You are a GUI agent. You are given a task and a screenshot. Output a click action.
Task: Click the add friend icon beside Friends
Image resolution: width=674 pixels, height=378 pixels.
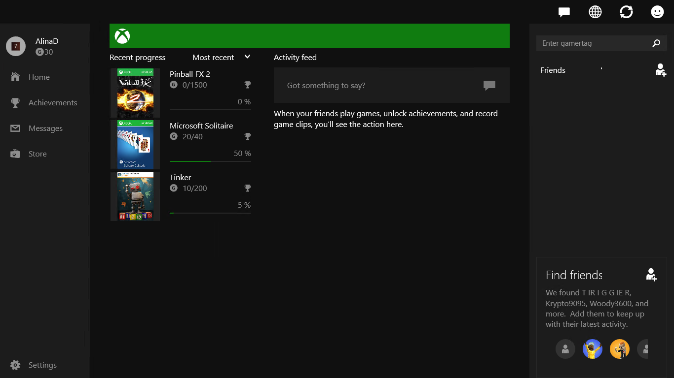pos(661,70)
